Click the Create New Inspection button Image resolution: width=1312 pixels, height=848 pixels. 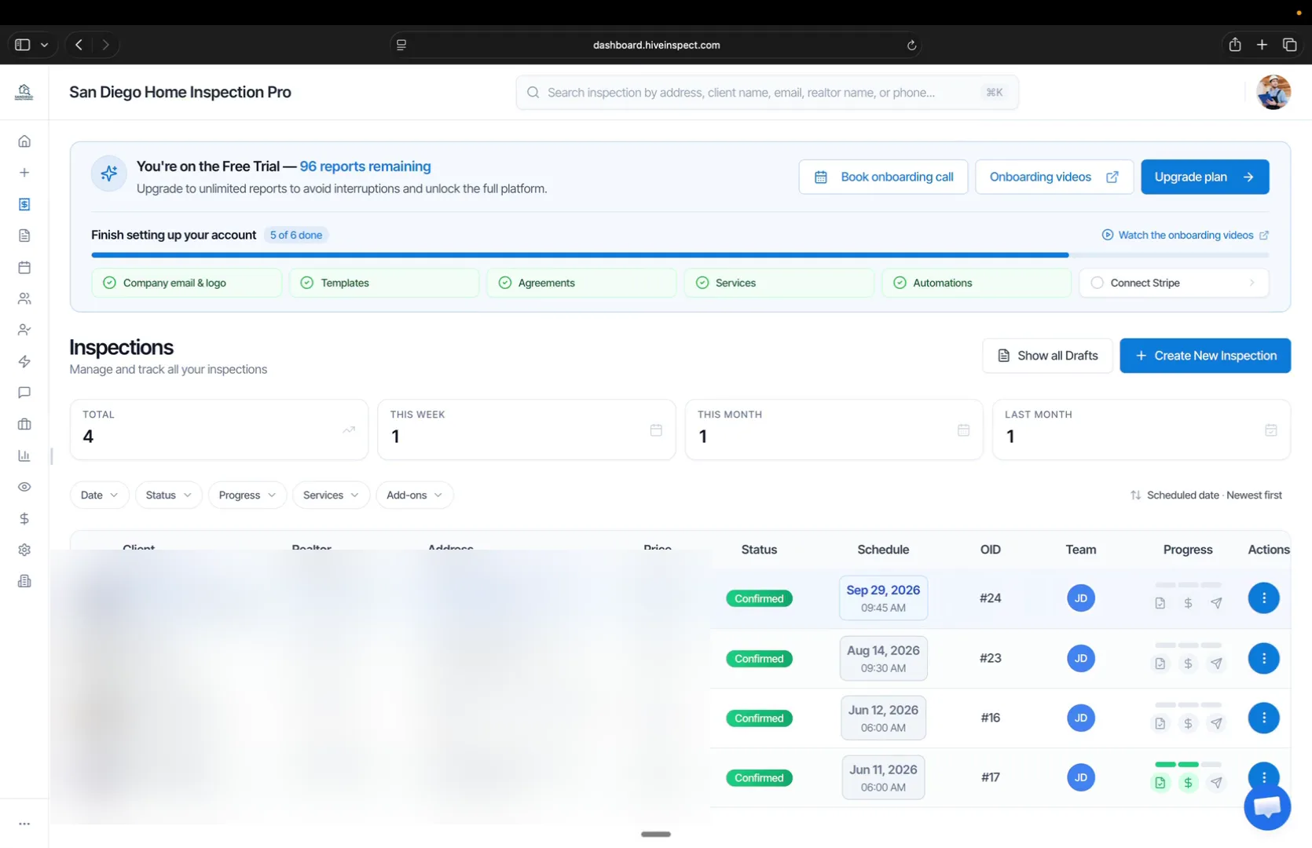coord(1205,356)
